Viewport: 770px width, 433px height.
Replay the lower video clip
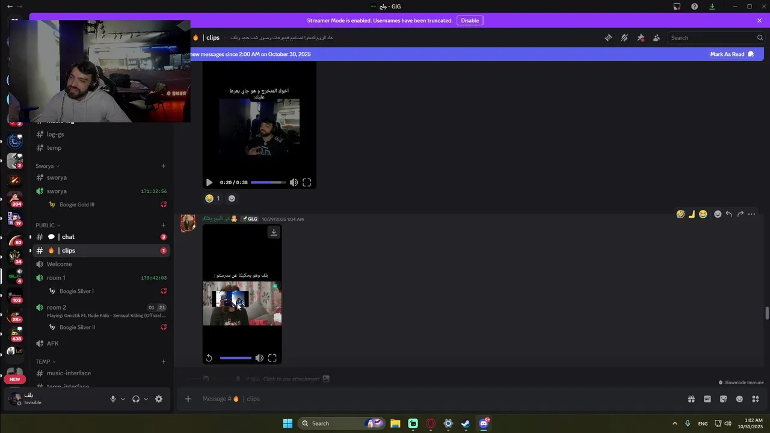click(209, 358)
